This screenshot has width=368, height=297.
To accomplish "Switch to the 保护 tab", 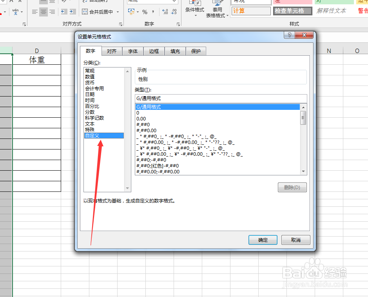I will [x=196, y=51].
